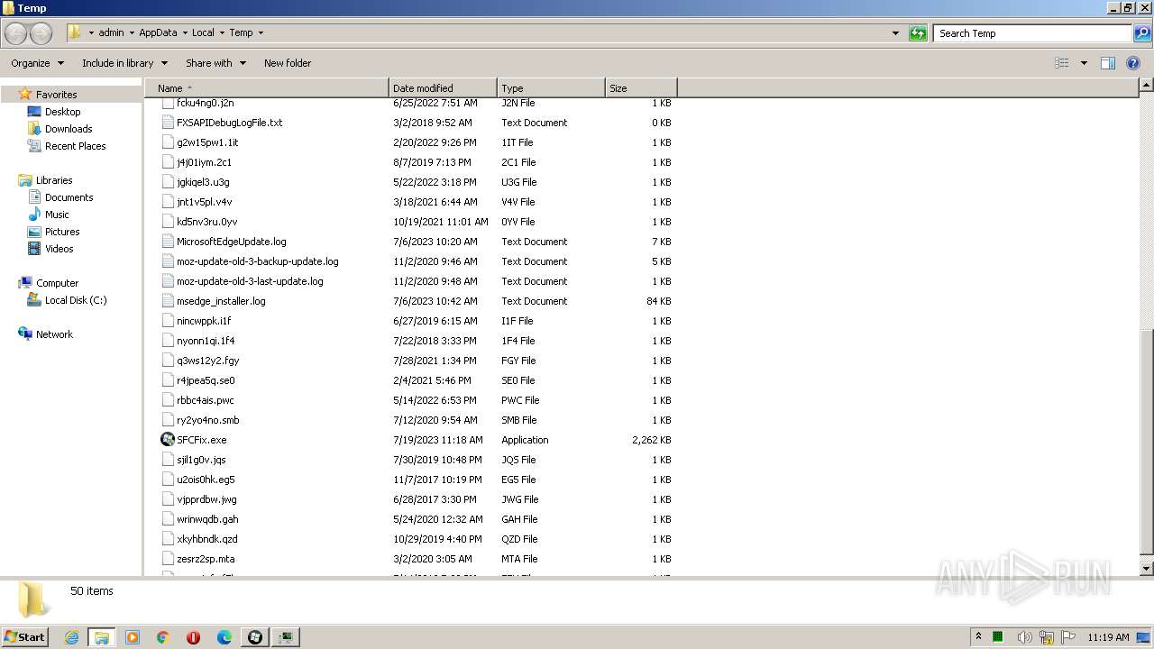Click the vertical scrollbar up arrow
The image size is (1154, 649).
(1147, 86)
